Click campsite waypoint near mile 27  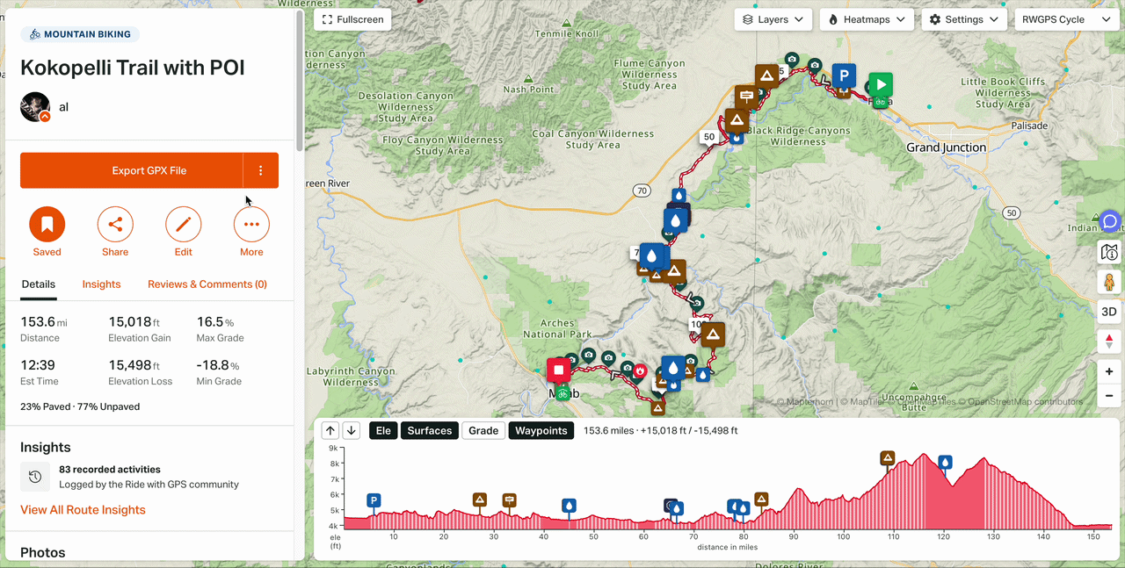tap(479, 500)
